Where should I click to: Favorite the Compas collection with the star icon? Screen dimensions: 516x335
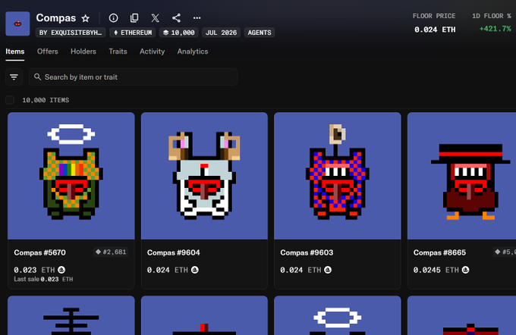[x=86, y=18]
